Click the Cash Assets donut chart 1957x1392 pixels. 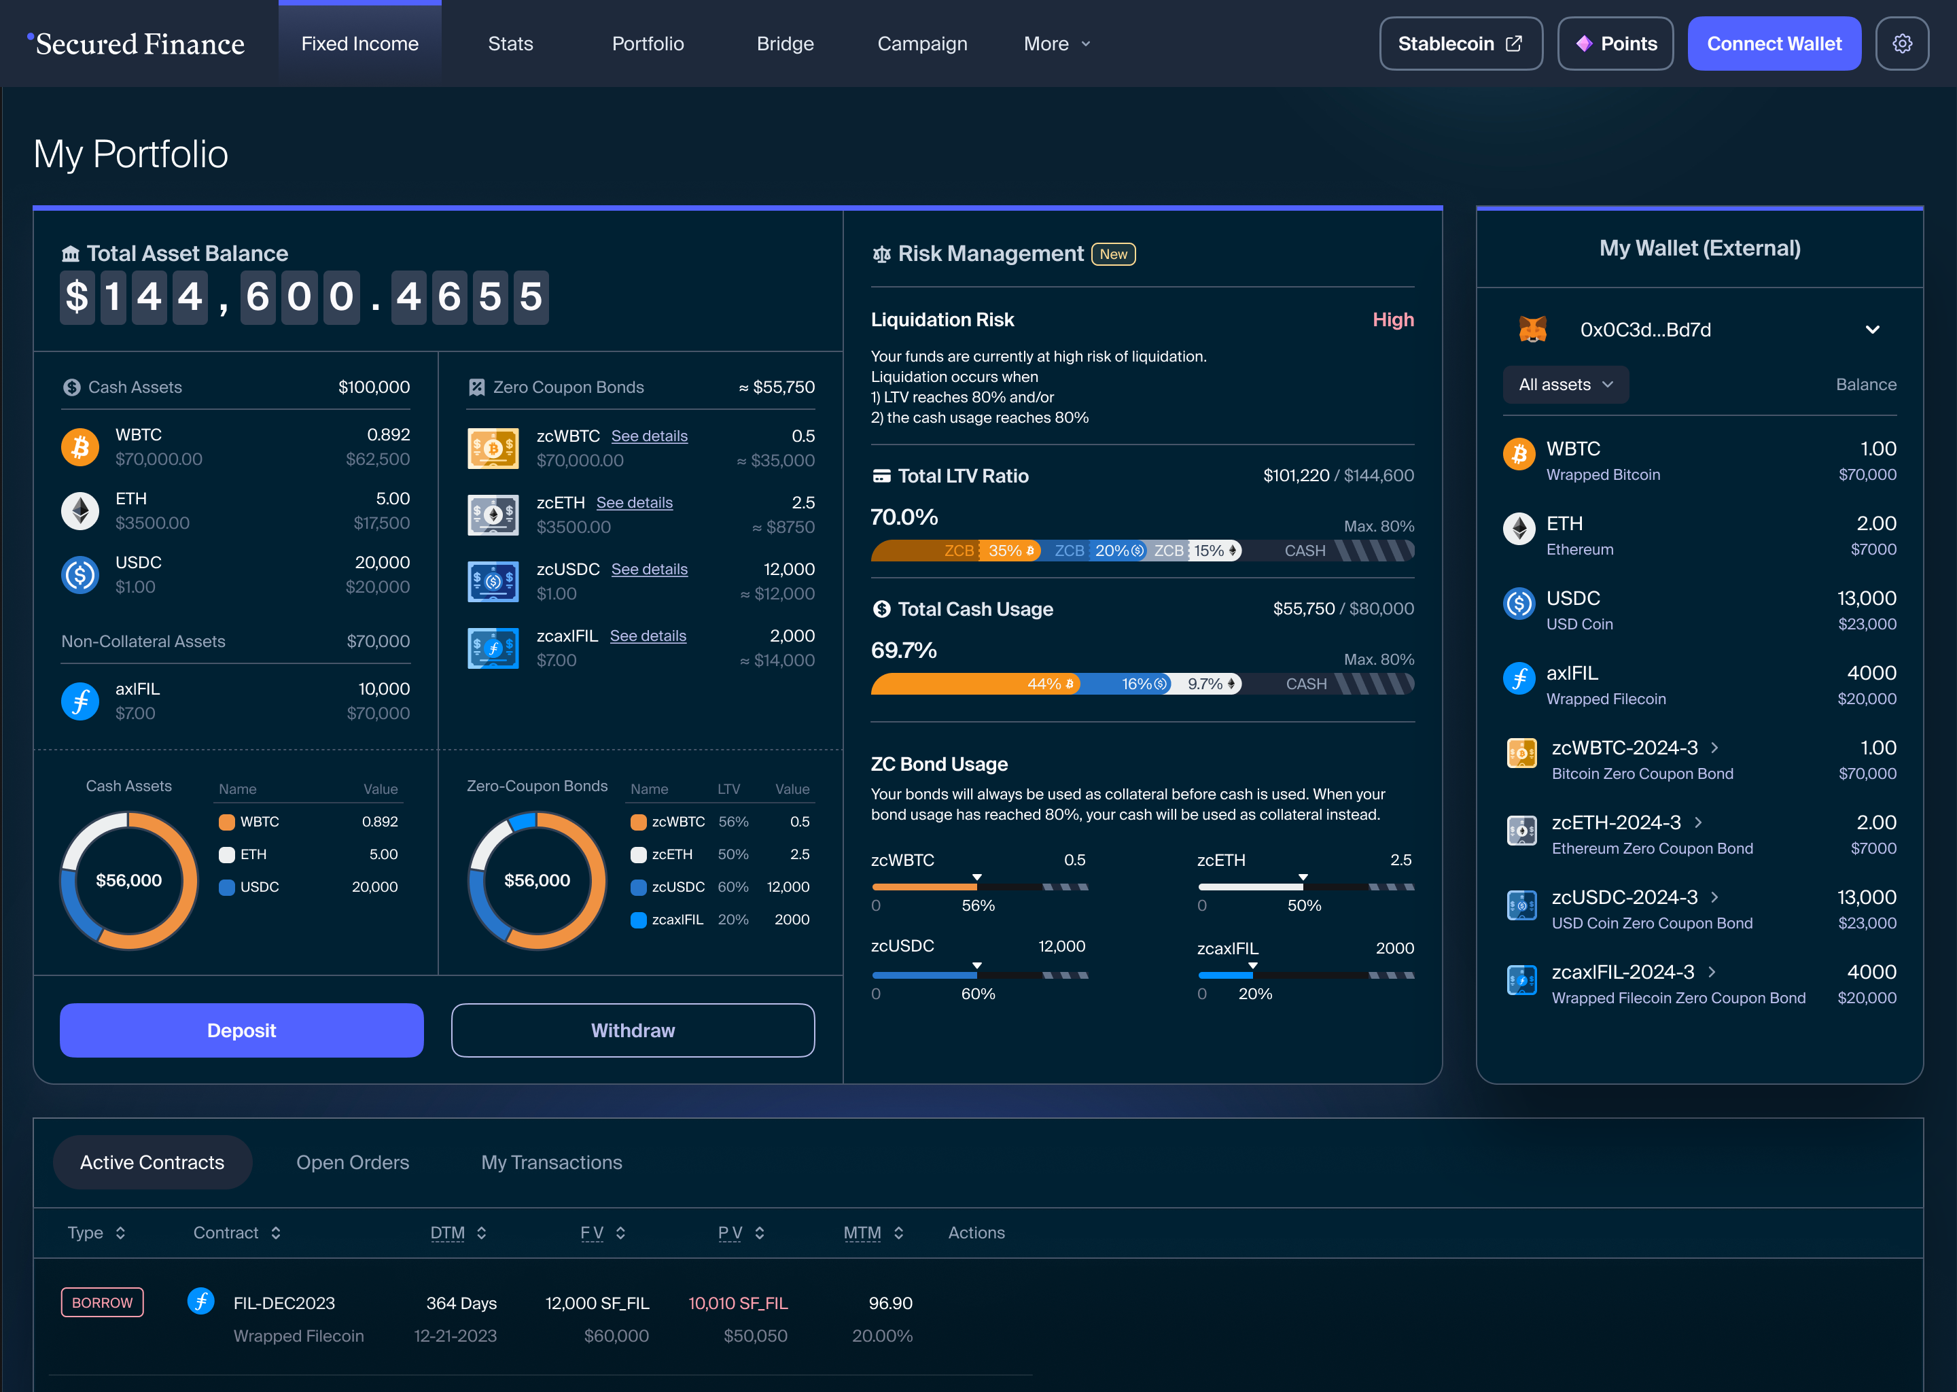(x=128, y=880)
